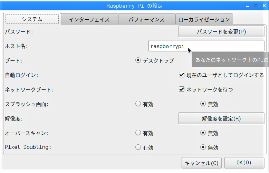Viewport: 269px width, 173px height.
Task: Click 解像度を設定(R) button
Action: click(x=221, y=118)
